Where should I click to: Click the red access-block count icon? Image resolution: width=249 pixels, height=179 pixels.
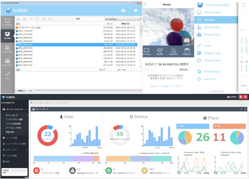pyautogui.click(x=36, y=171)
